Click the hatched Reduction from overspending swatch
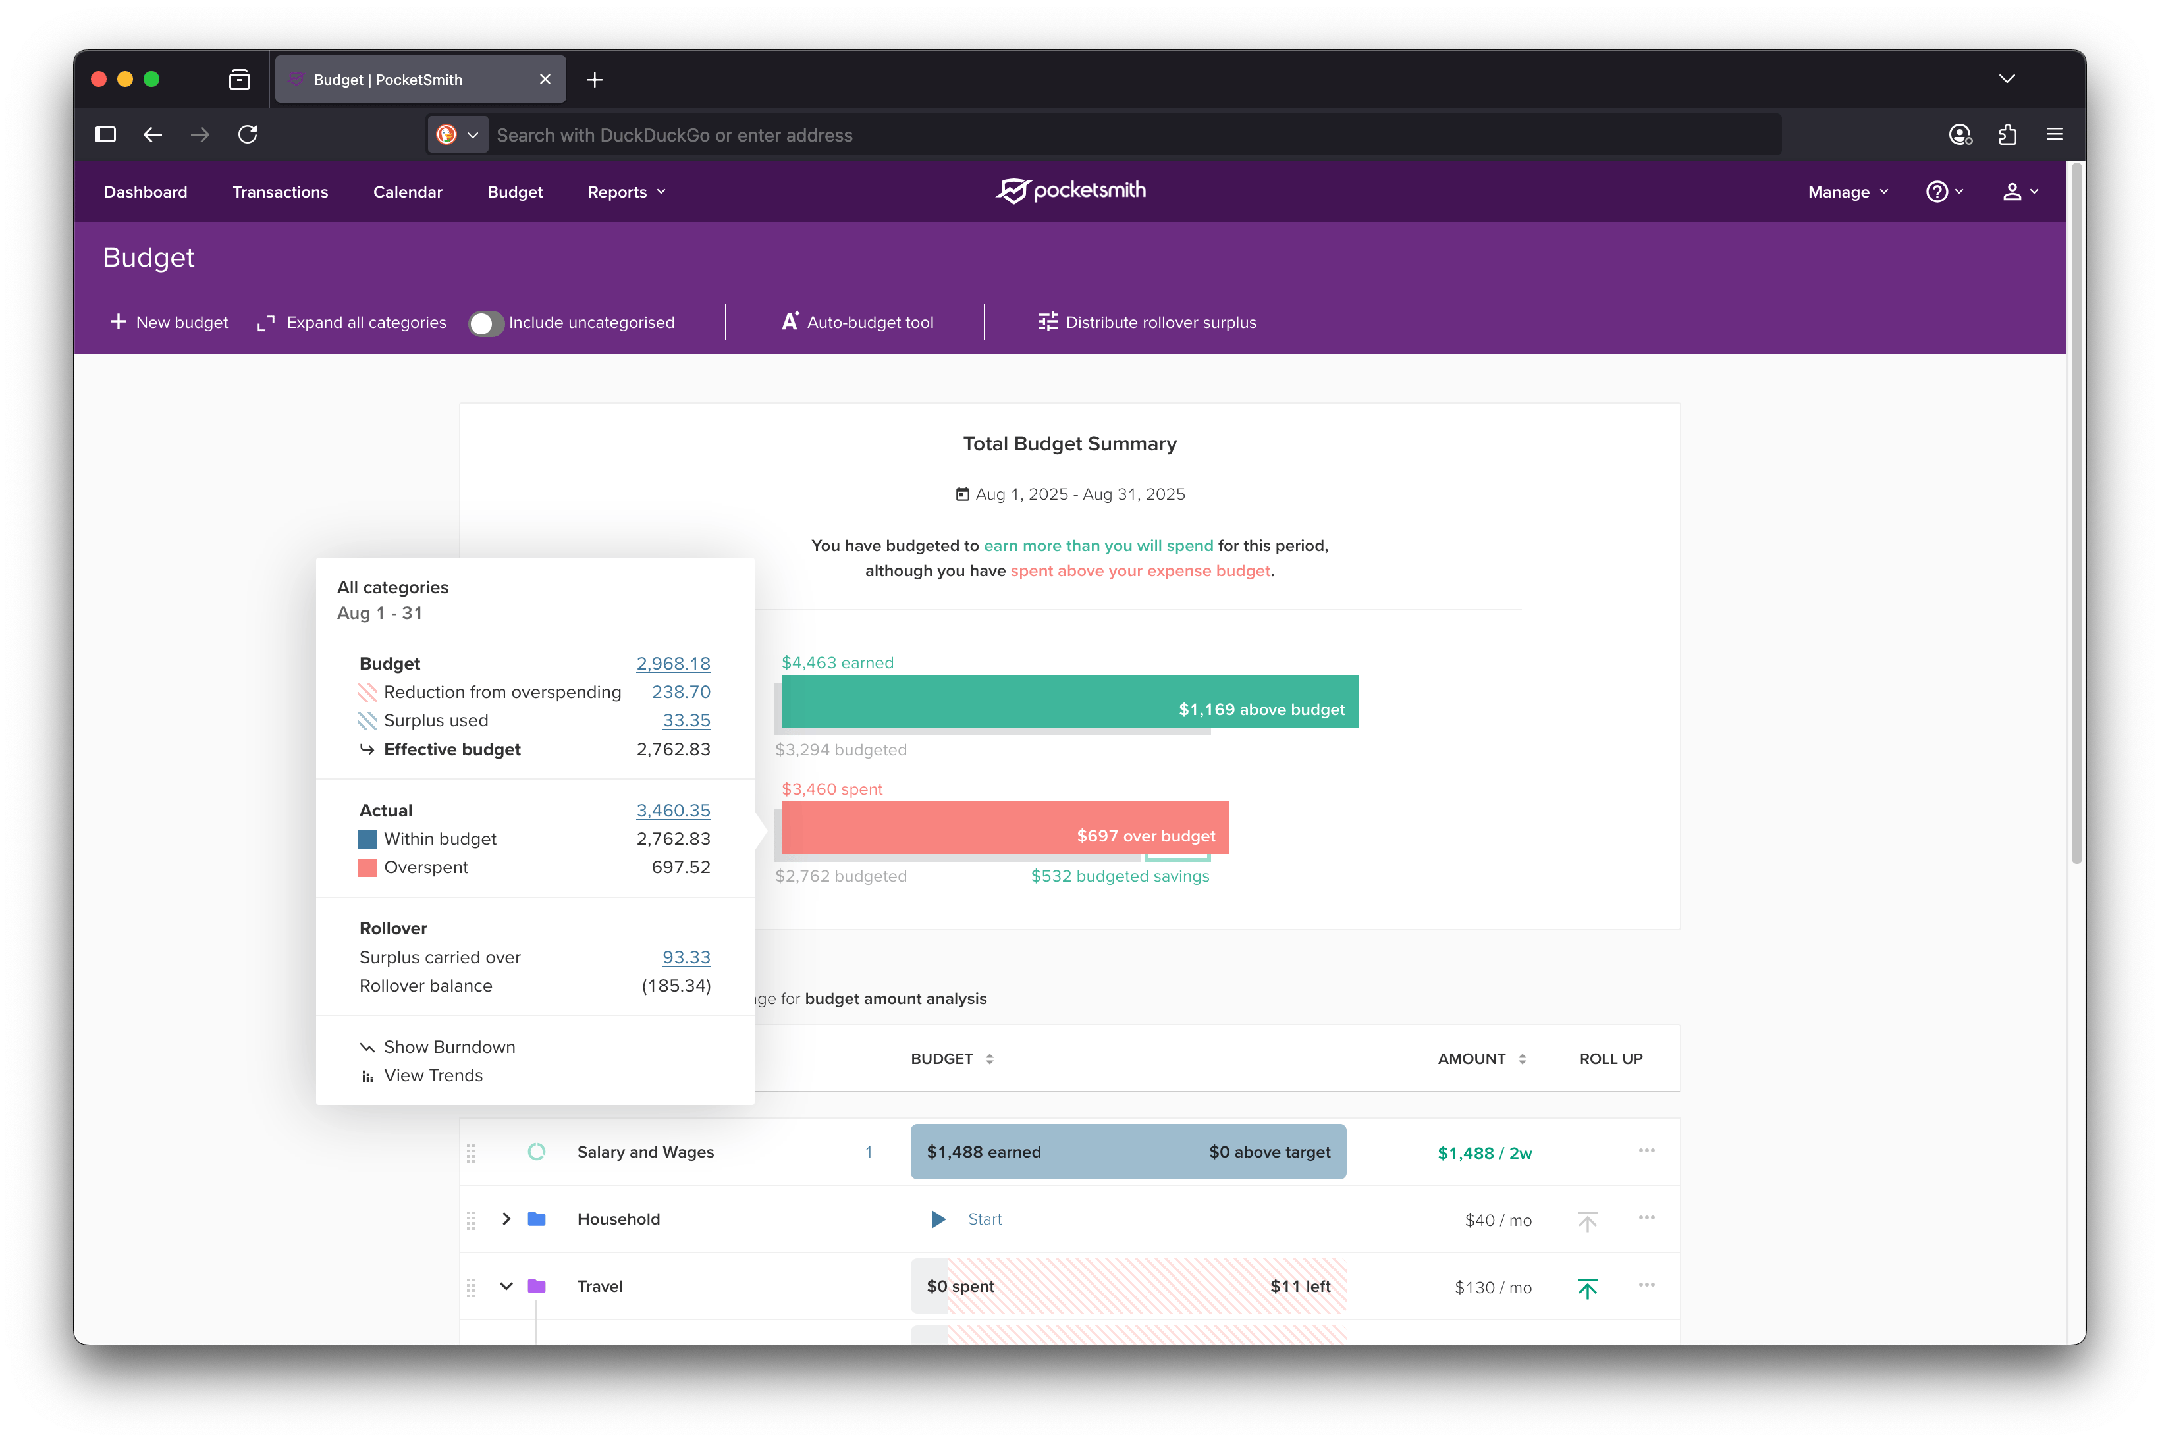The width and height of the screenshot is (2160, 1442). click(x=367, y=691)
